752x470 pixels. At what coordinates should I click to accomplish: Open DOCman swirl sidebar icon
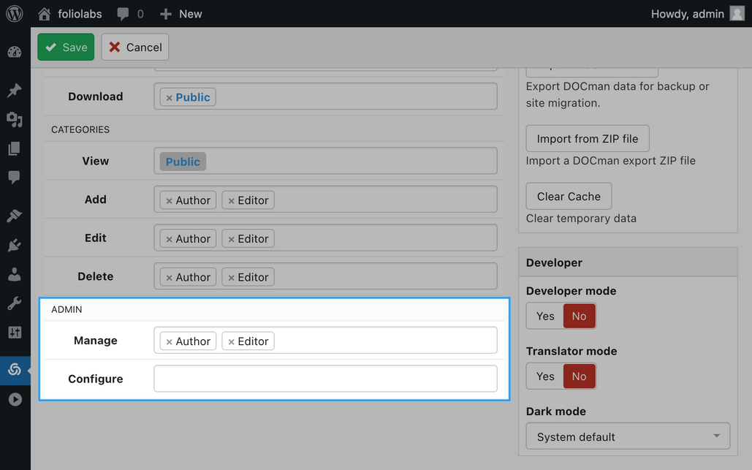click(15, 369)
